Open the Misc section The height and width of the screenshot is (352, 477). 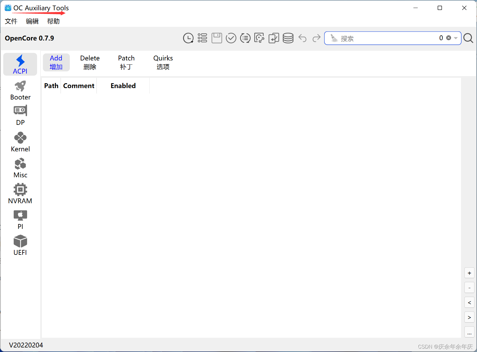coord(20,168)
